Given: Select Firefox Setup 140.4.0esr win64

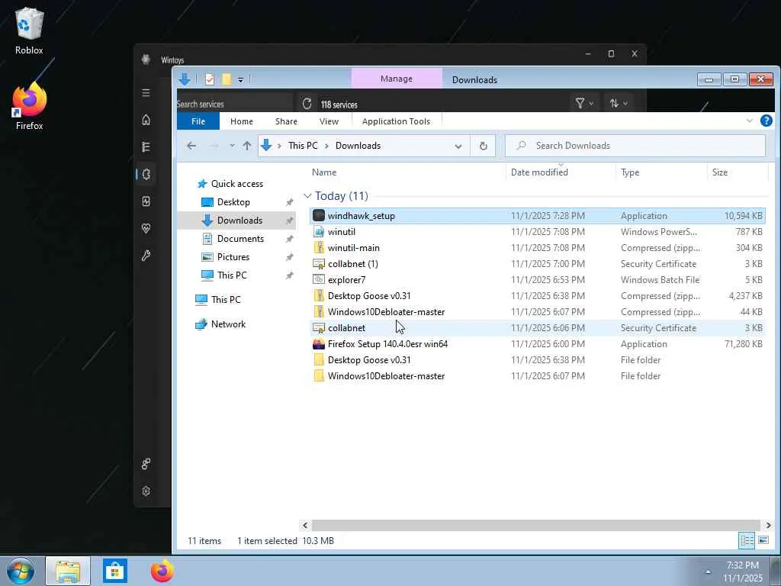Looking at the screenshot, I should point(538,344).
